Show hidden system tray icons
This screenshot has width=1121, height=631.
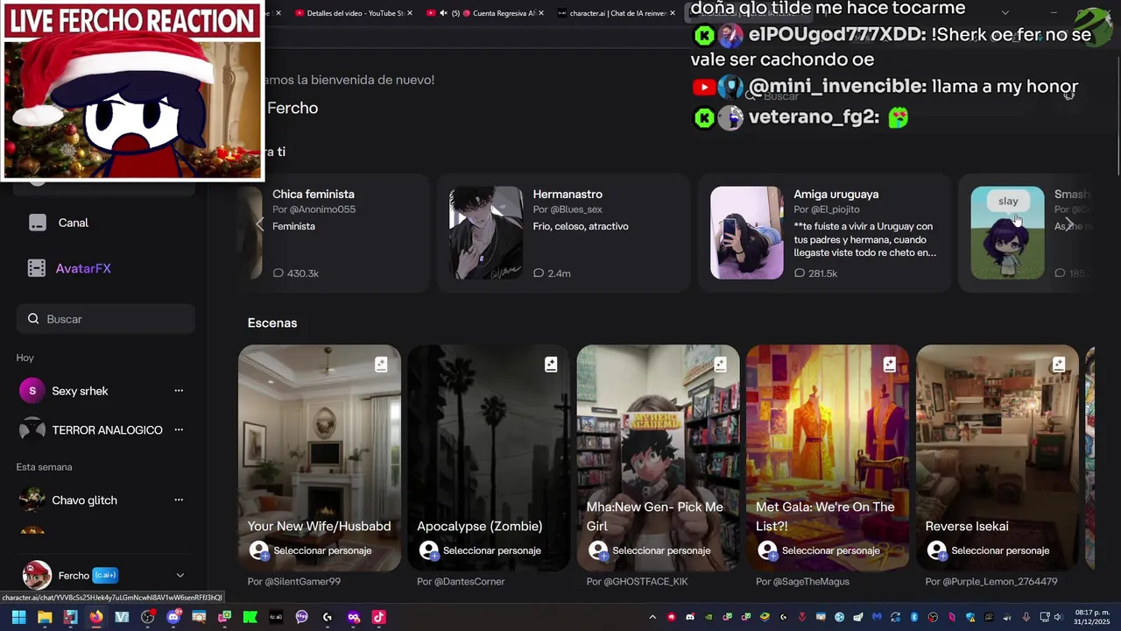click(x=652, y=617)
